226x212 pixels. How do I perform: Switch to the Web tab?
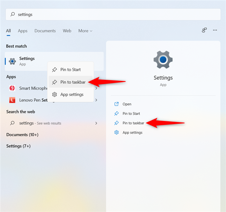67,31
